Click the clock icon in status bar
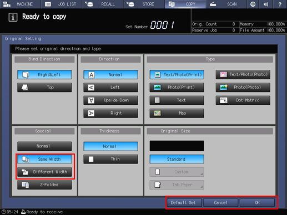287x215 pixels. click(4, 212)
